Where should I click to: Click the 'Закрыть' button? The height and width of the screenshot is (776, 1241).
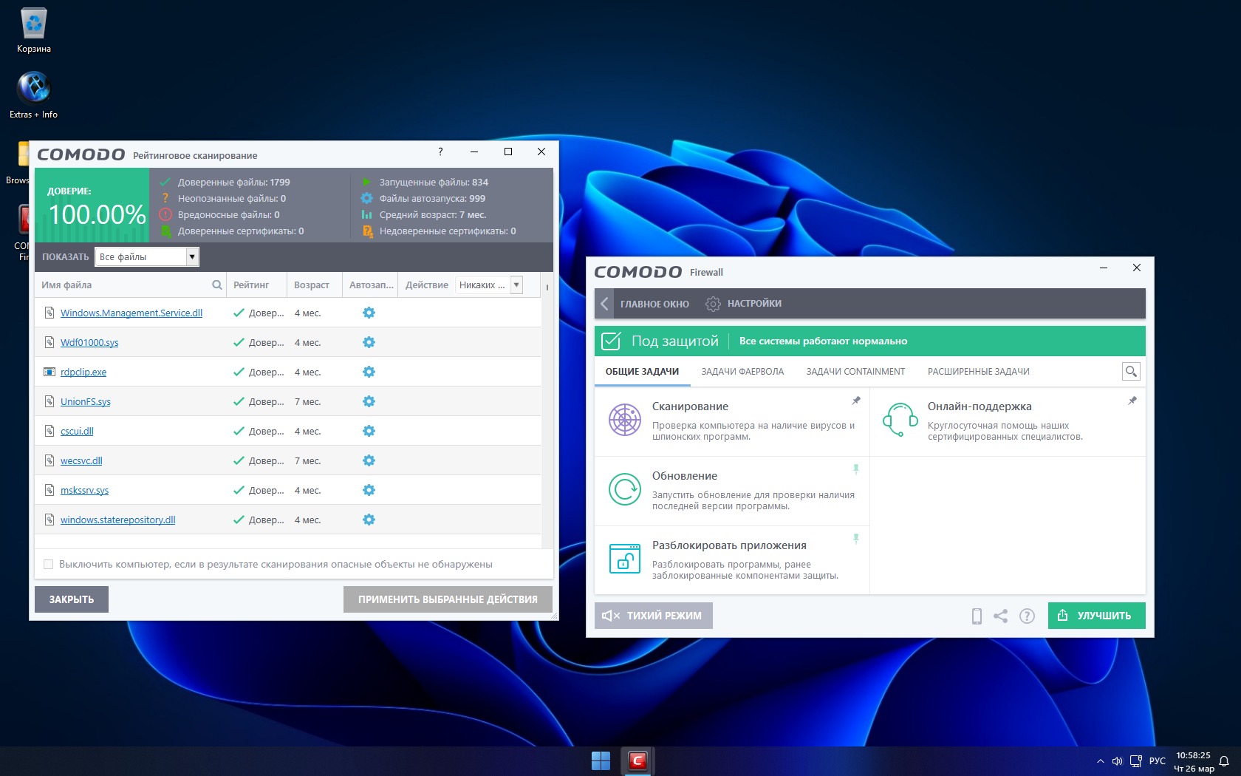click(72, 599)
